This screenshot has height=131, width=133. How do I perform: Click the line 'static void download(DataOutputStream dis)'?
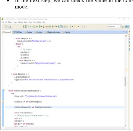click(x=25, y=91)
